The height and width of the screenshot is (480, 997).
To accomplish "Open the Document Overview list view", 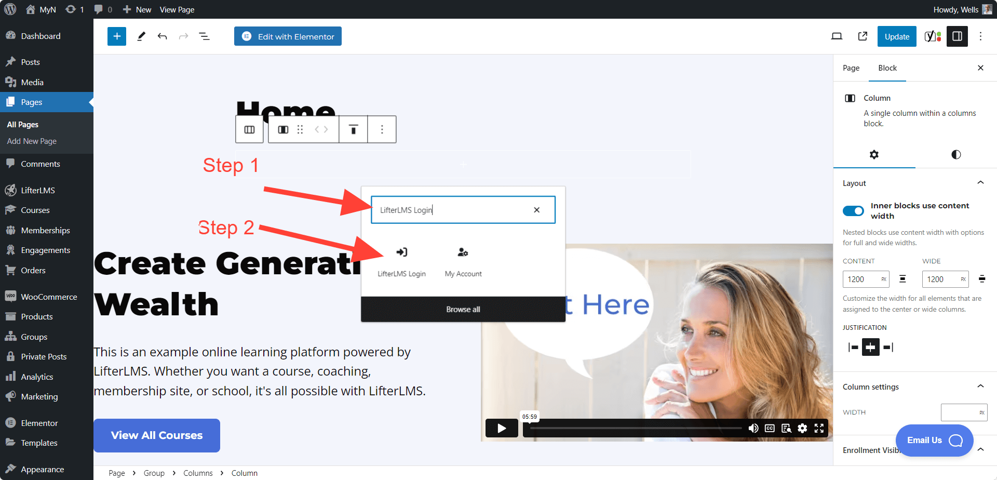I will pyautogui.click(x=205, y=36).
